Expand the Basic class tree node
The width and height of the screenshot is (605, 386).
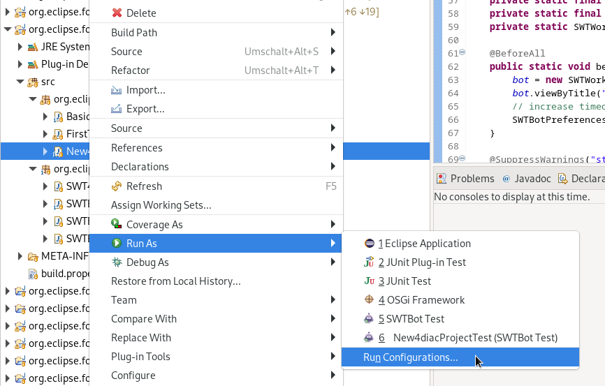[45, 117]
